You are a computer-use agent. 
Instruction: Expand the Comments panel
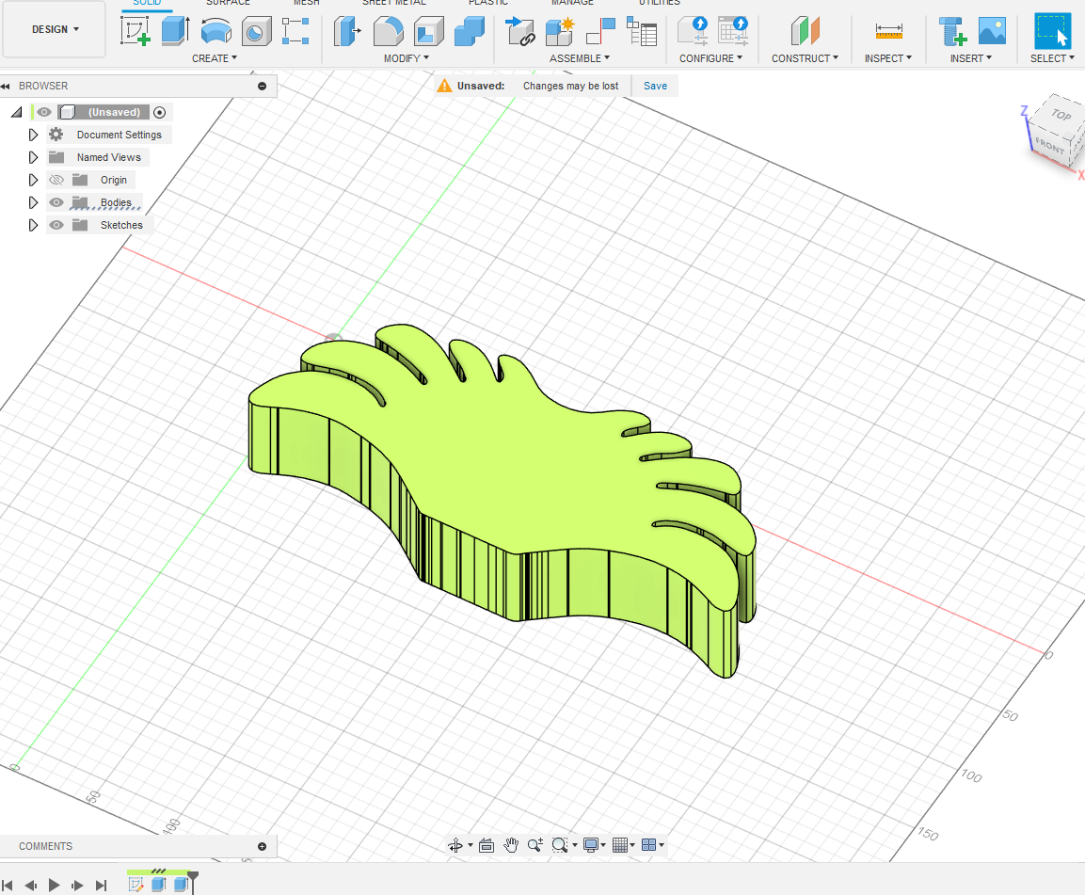[263, 847]
